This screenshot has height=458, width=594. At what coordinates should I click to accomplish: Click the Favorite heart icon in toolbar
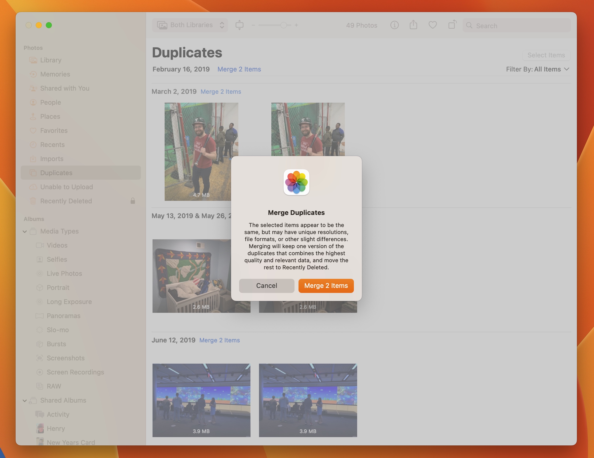432,25
